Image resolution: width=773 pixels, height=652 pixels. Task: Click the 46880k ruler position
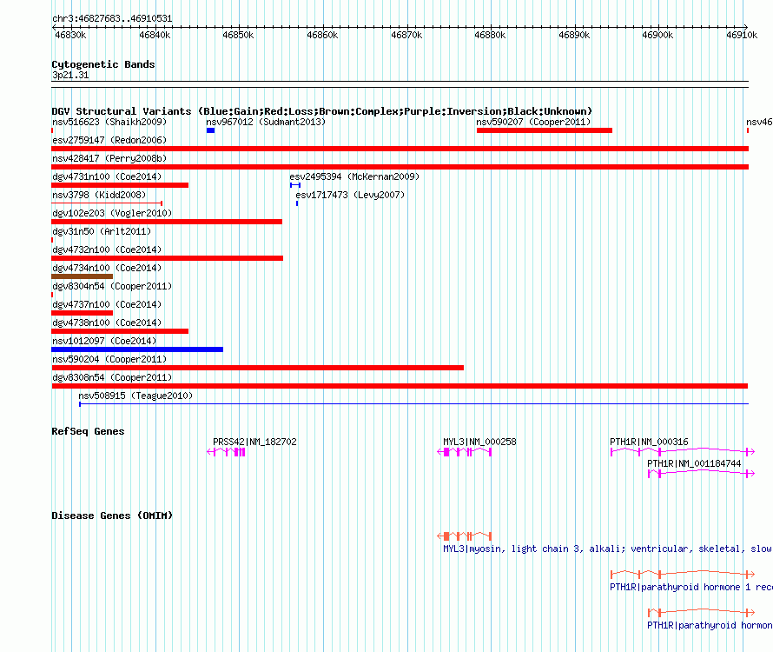[490, 35]
